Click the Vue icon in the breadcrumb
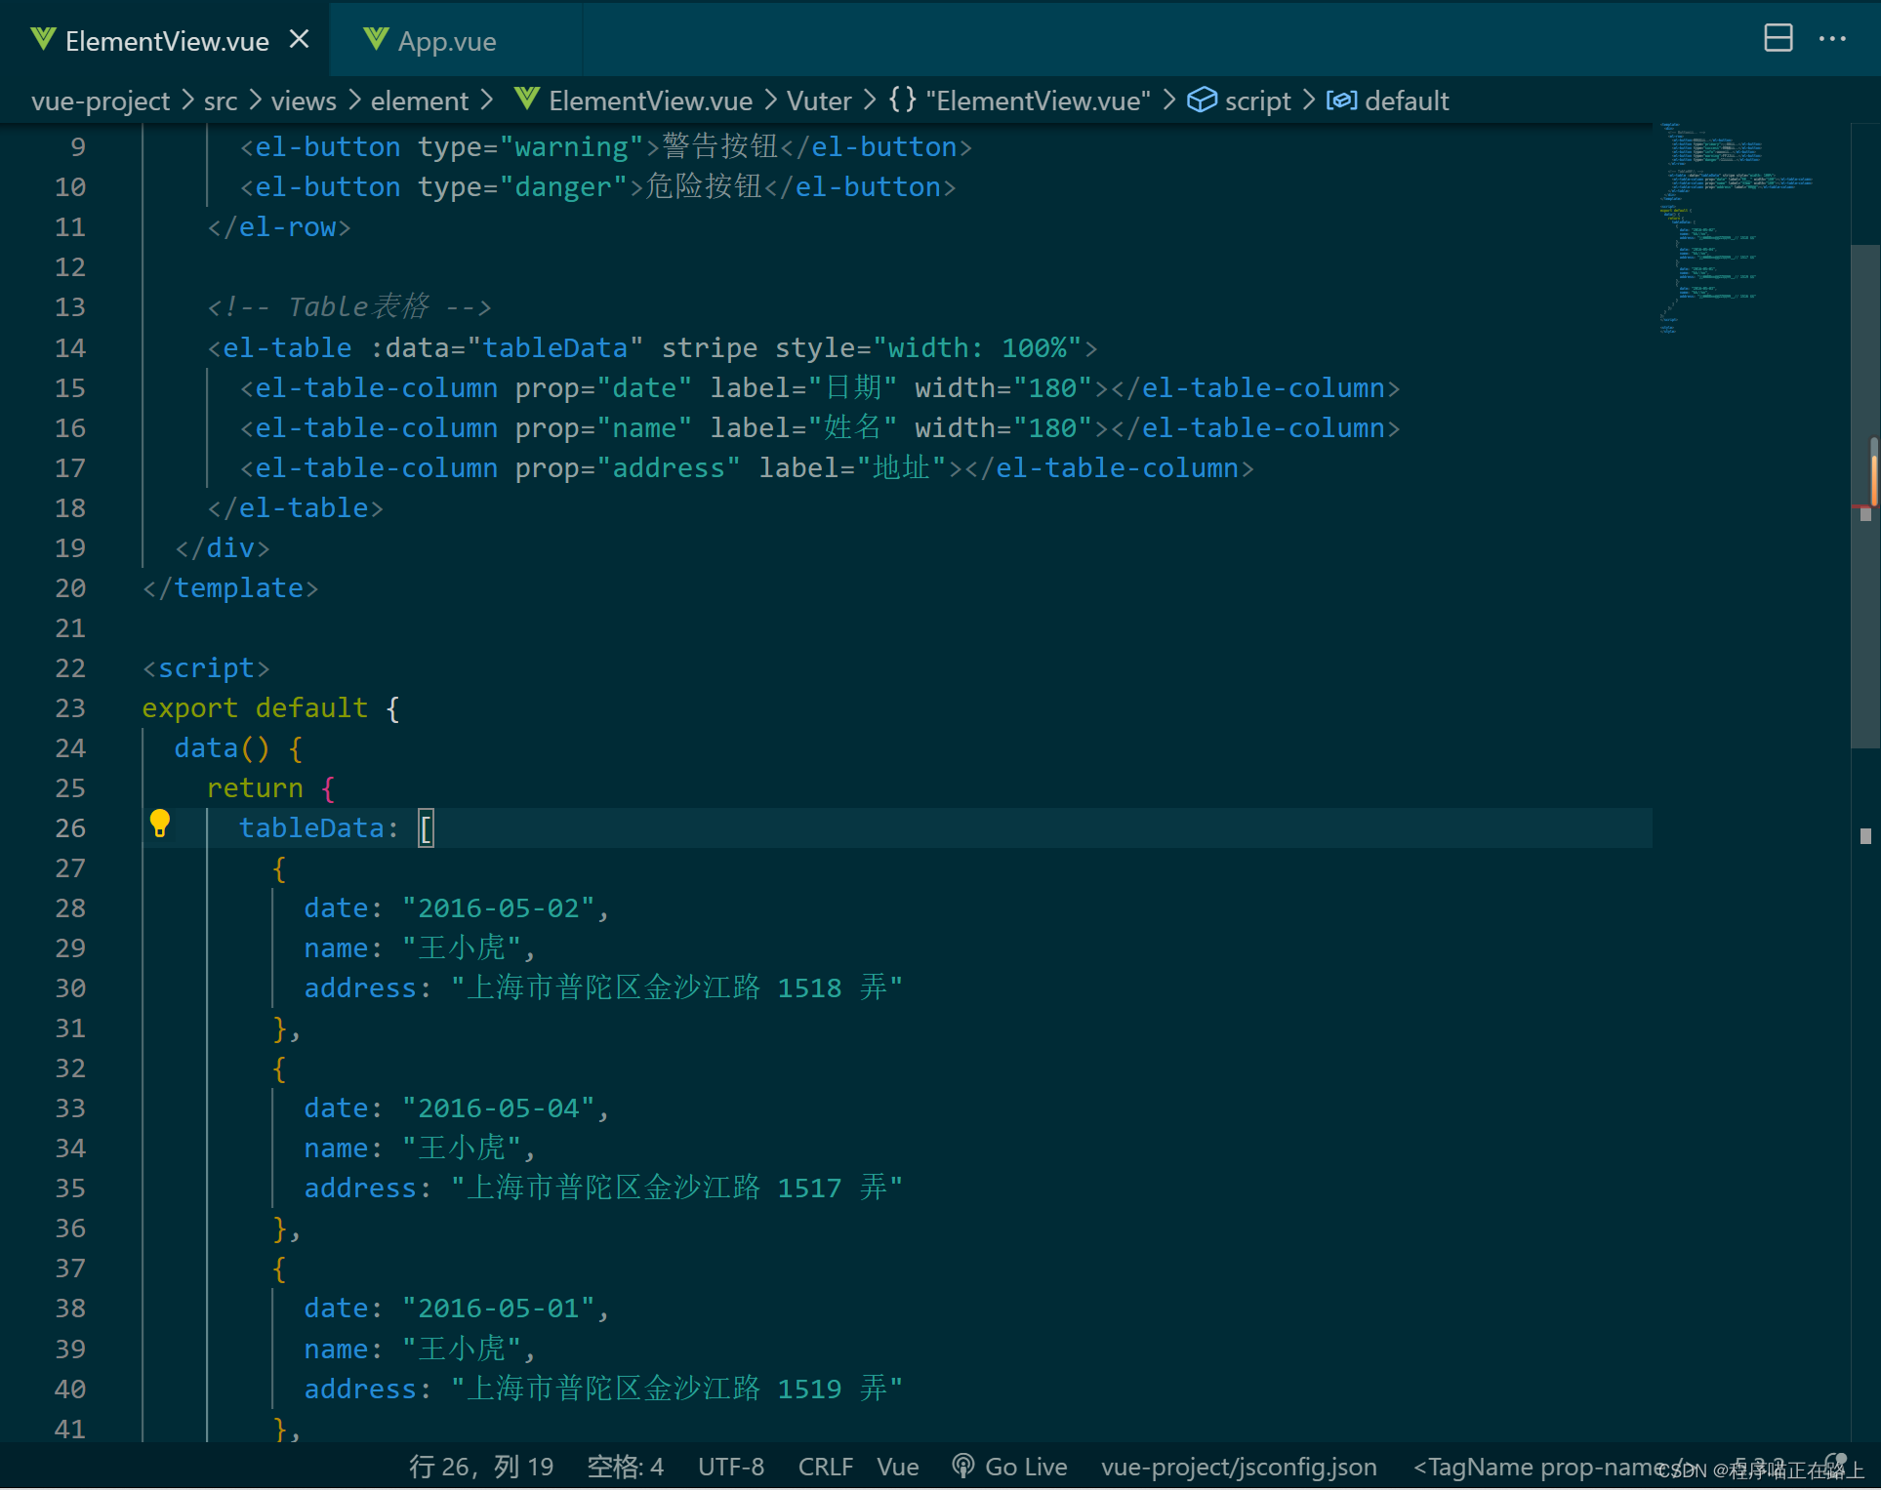This screenshot has height=1490, width=1881. tap(527, 99)
